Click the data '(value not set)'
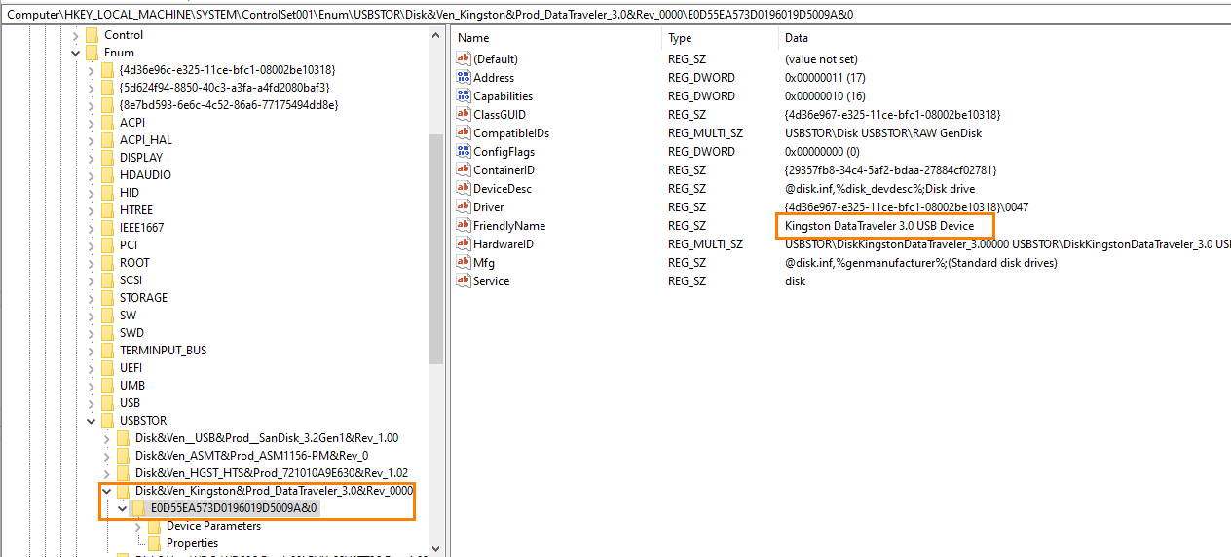The height and width of the screenshot is (557, 1231). [x=821, y=59]
